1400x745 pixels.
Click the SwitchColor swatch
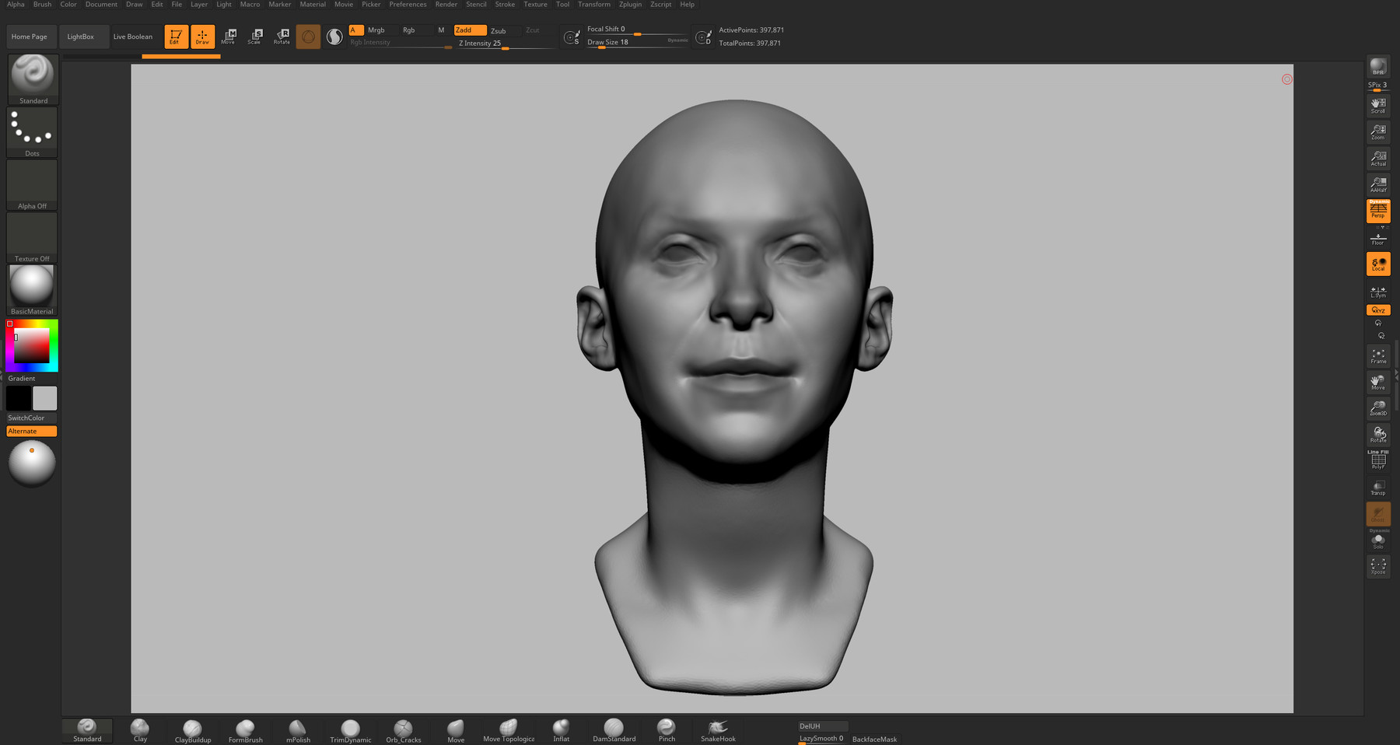click(x=26, y=418)
